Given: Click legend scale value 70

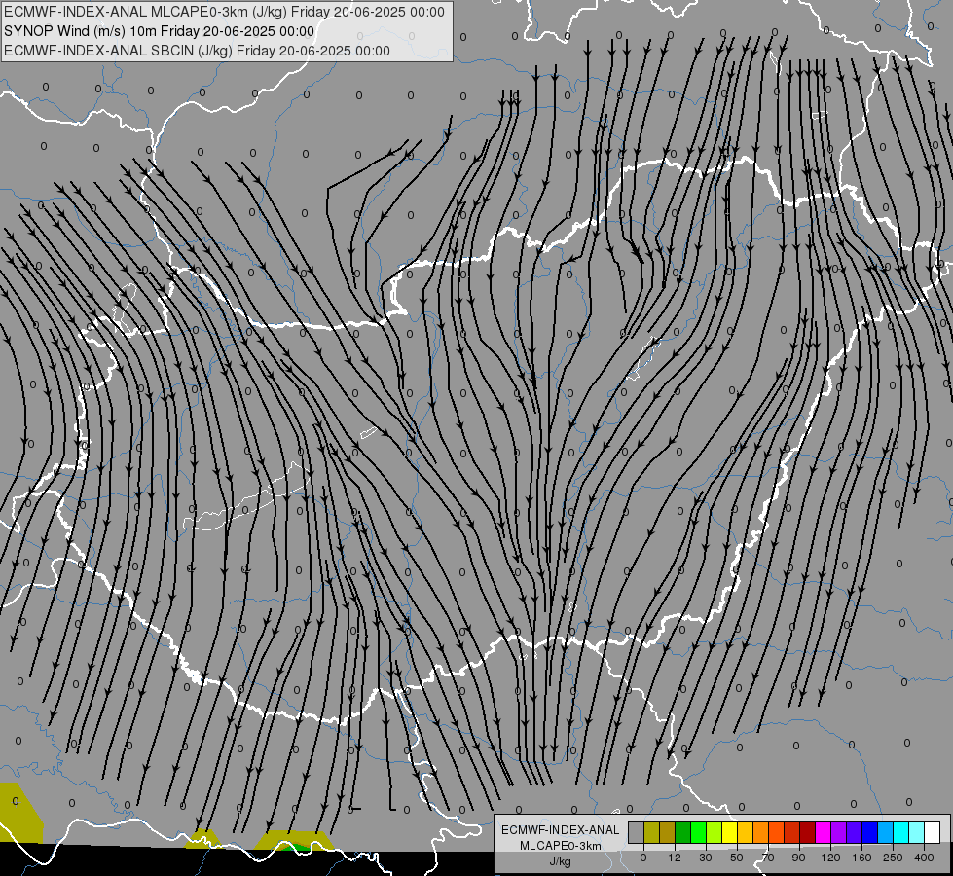Looking at the screenshot, I should point(768,858).
